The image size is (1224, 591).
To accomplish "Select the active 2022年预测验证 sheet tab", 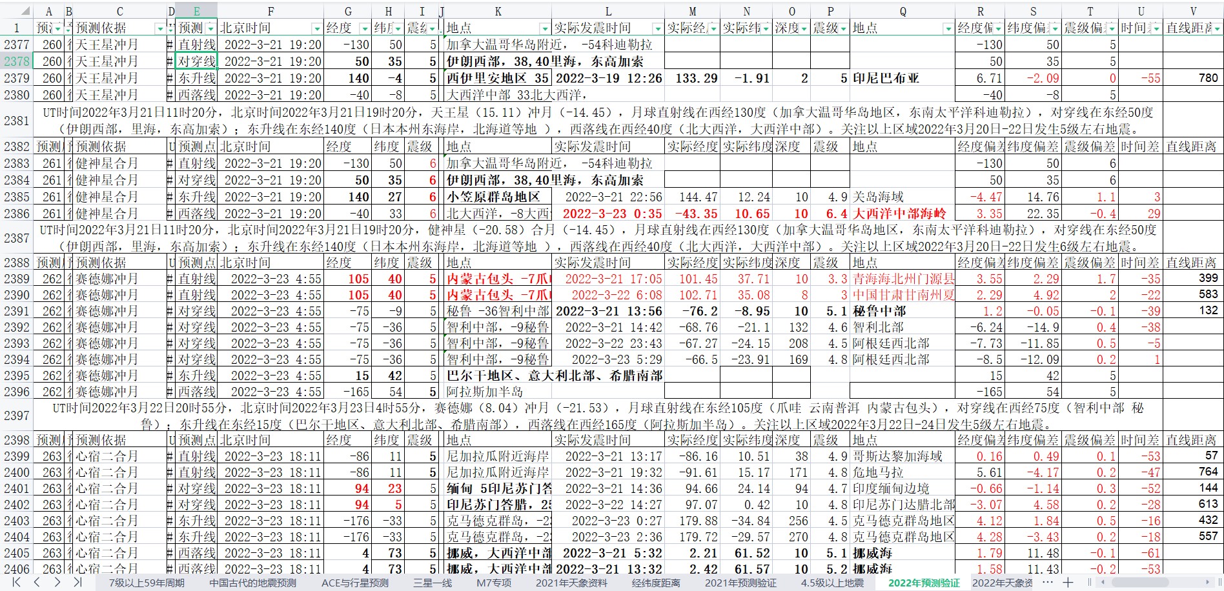I will click(924, 583).
